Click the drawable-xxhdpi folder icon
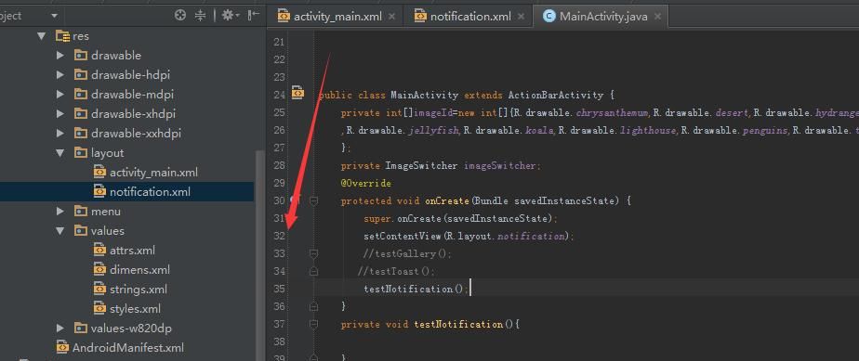The width and height of the screenshot is (859, 361). tap(81, 134)
